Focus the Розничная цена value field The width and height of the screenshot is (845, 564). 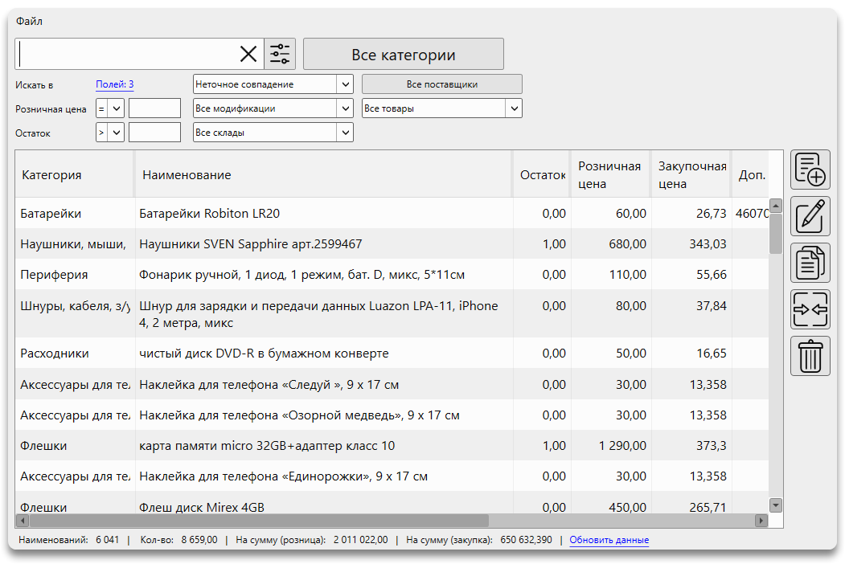point(154,108)
